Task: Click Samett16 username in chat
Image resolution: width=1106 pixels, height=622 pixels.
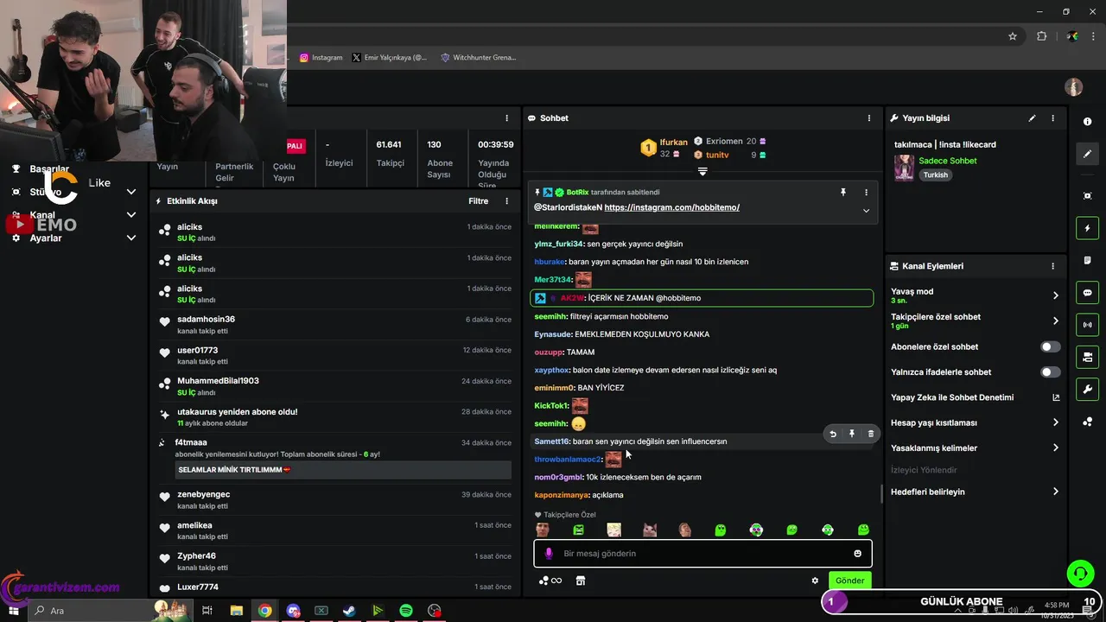Action: tap(551, 441)
